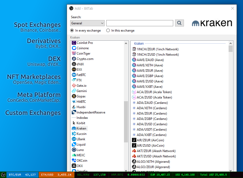Image resolution: width=243 pixels, height=178 pixels.
Task: Click the Kraken wordmark logo
Action: click(212, 23)
